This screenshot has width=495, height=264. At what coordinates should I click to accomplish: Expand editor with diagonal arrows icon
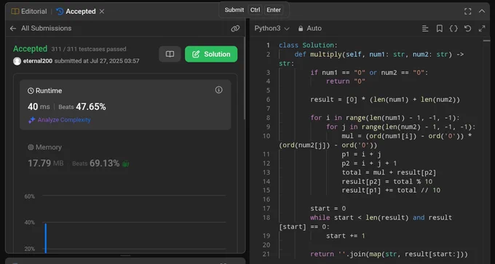coord(482,28)
